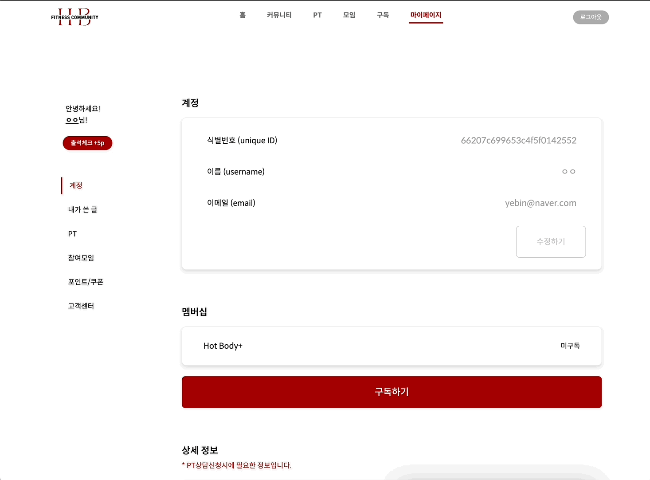Select PT in the top navigation

click(317, 15)
